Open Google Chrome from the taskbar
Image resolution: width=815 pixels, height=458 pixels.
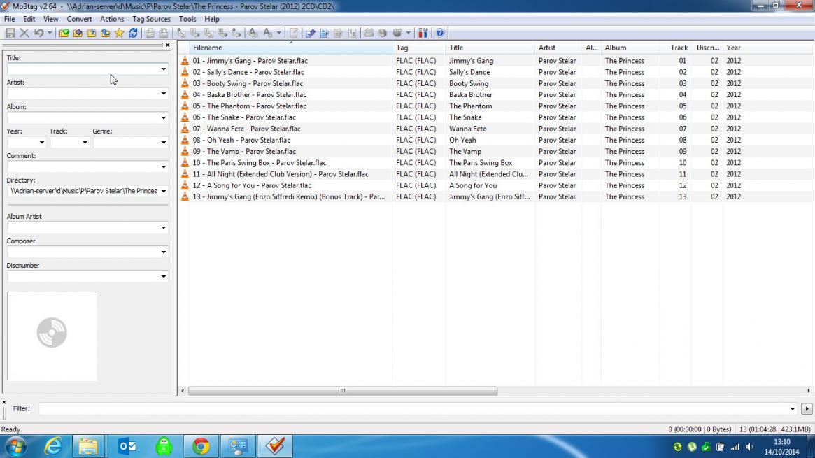[x=201, y=446]
